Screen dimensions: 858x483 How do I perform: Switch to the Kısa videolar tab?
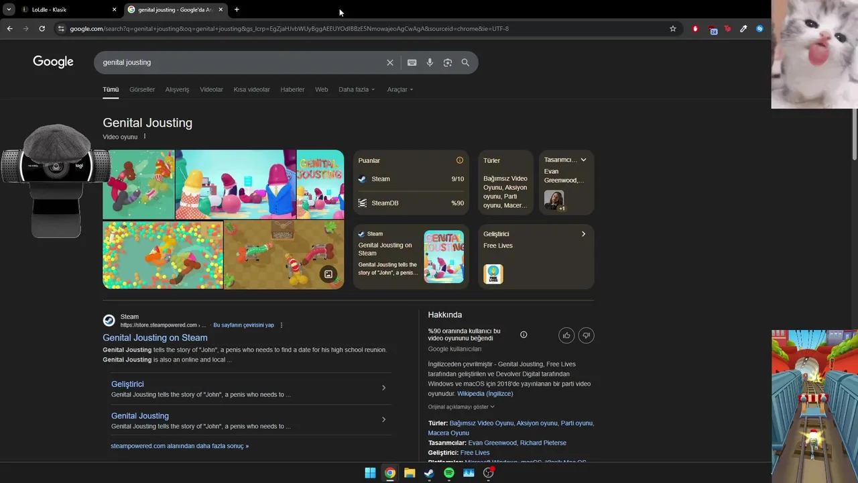(x=251, y=89)
